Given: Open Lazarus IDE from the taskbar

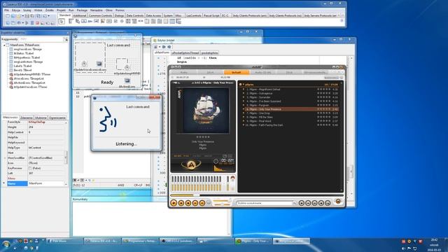Looking at the screenshot, I should tap(102, 241).
